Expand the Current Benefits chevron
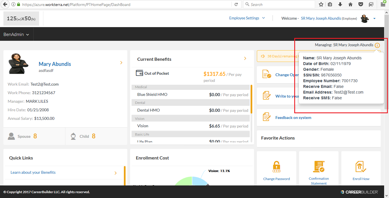This screenshot has height=198, width=389. pos(245,58)
